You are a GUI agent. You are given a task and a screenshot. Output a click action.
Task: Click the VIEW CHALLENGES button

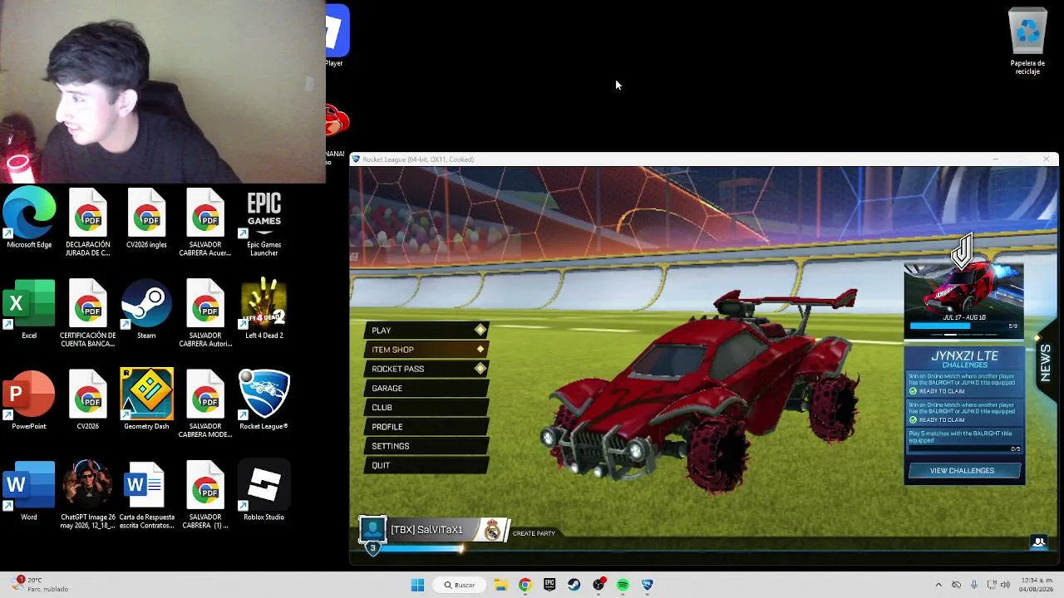(x=963, y=471)
